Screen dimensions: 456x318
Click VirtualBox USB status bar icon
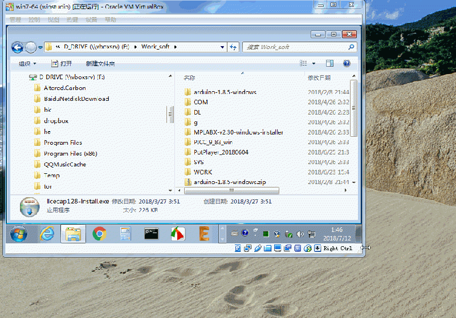[x=258, y=248]
